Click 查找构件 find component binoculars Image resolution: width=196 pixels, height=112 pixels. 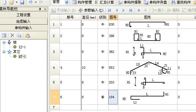[x=181, y=2]
